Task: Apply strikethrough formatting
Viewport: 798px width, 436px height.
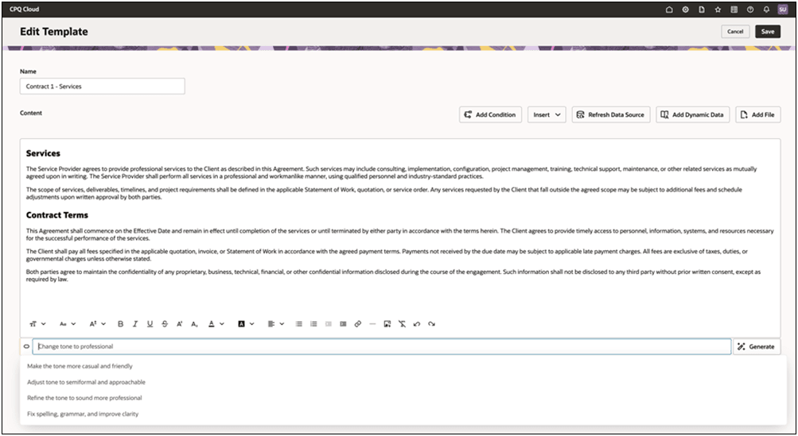Action: coord(165,324)
